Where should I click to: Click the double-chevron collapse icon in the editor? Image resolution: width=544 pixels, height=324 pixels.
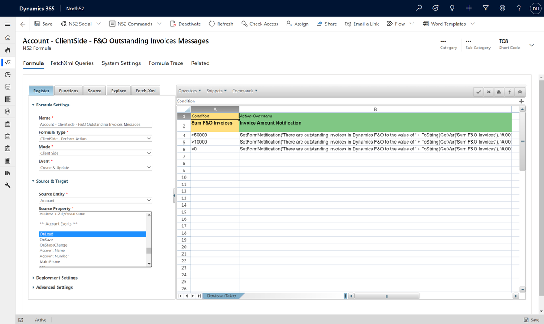(520, 92)
